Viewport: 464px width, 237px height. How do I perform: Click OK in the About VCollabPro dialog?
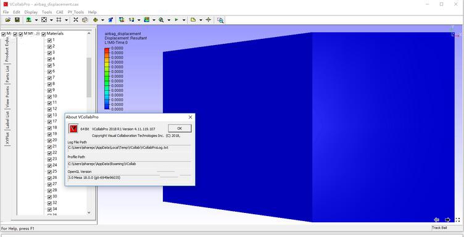[x=180, y=128]
